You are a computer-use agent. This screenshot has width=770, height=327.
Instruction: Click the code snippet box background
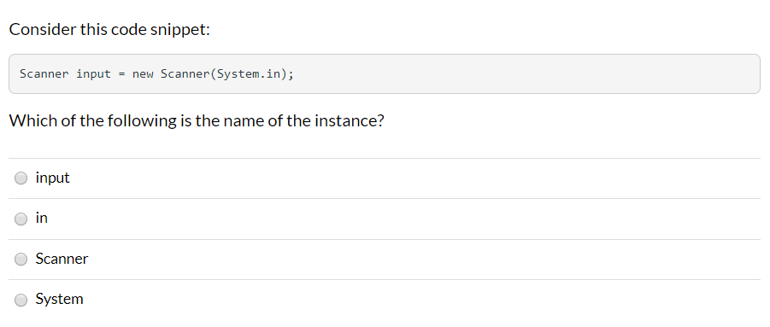point(491,74)
